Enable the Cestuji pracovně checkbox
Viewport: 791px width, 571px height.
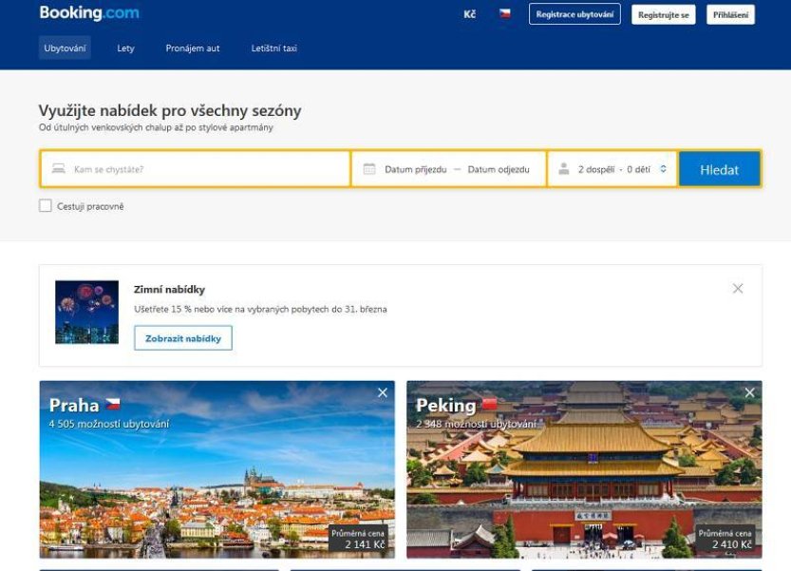tap(45, 204)
